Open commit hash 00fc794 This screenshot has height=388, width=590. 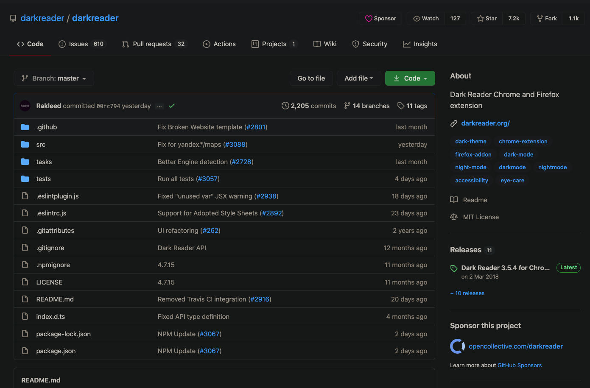(109, 106)
